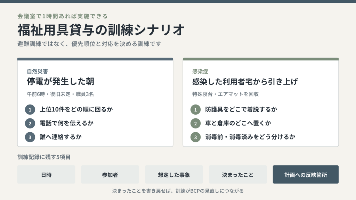Click the 訓練記録に残す5項目 section label
356x200 pixels.
(44, 157)
